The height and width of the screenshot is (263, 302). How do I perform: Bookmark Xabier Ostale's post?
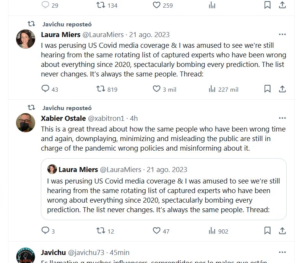[268, 231]
